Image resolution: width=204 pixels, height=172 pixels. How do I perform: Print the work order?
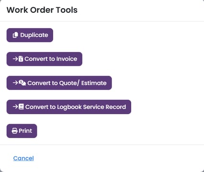pos(22,131)
